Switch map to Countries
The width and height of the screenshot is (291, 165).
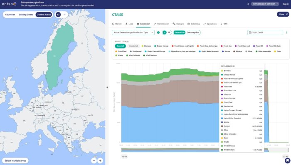point(10,15)
